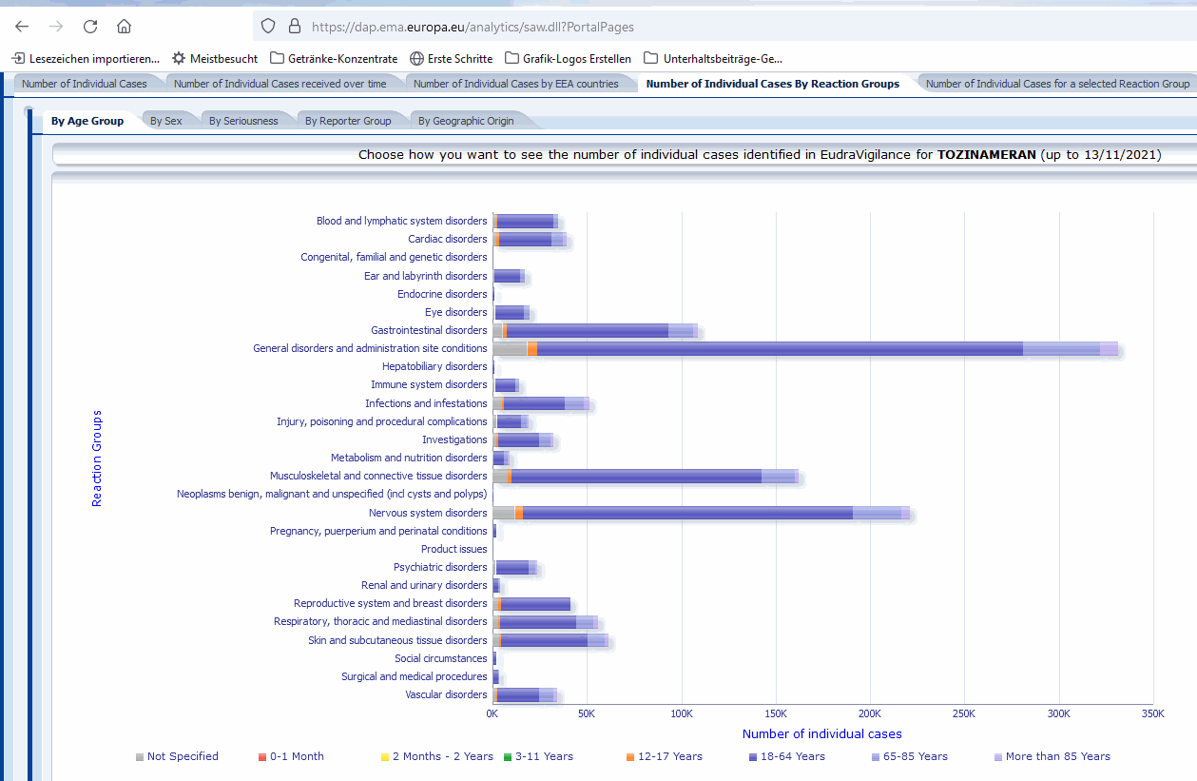
Task: Reload the page with refresh icon
Action: click(x=90, y=27)
